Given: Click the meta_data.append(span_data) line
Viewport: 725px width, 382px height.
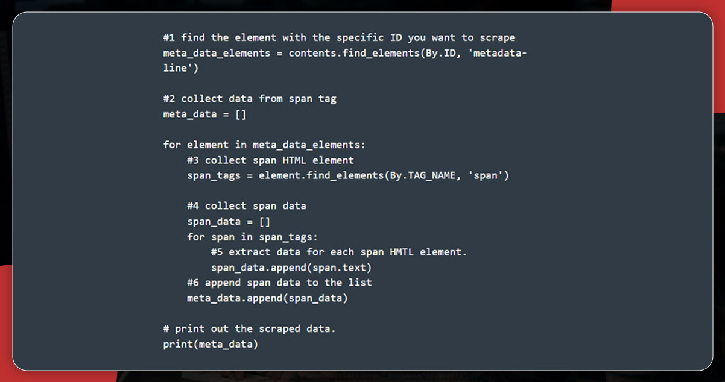Looking at the screenshot, I should click(x=267, y=298).
